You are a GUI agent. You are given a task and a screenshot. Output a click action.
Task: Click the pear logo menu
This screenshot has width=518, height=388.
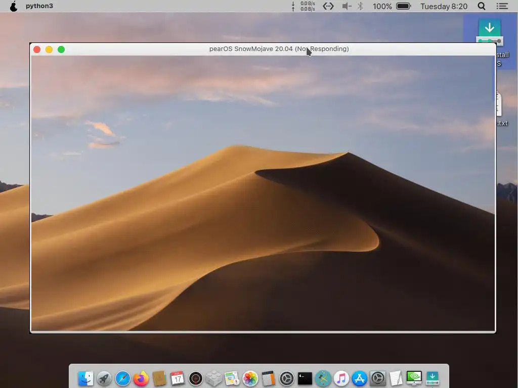tap(14, 6)
